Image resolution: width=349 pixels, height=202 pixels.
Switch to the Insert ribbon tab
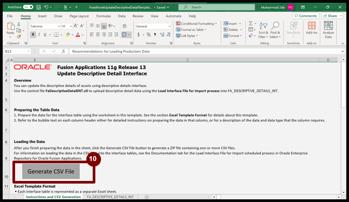coord(42,16)
